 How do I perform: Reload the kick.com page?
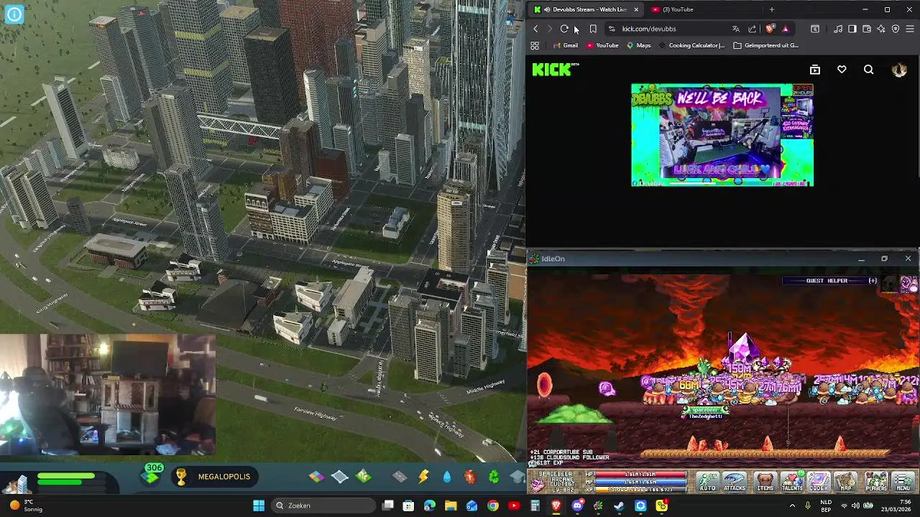pos(564,29)
